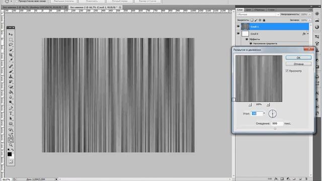The image size is (322, 181).
Task: Toggle lock position
Action: (260, 20)
